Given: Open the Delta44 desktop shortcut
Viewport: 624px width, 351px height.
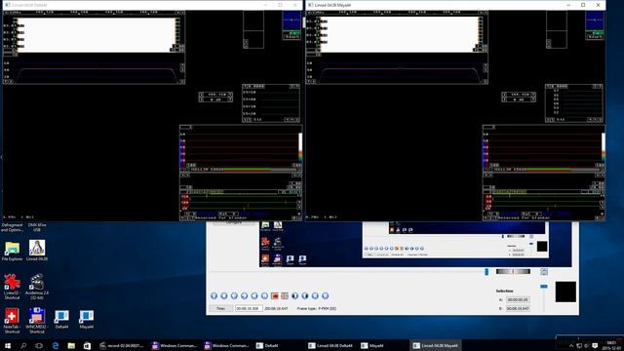Looking at the screenshot, I should 61,320.
